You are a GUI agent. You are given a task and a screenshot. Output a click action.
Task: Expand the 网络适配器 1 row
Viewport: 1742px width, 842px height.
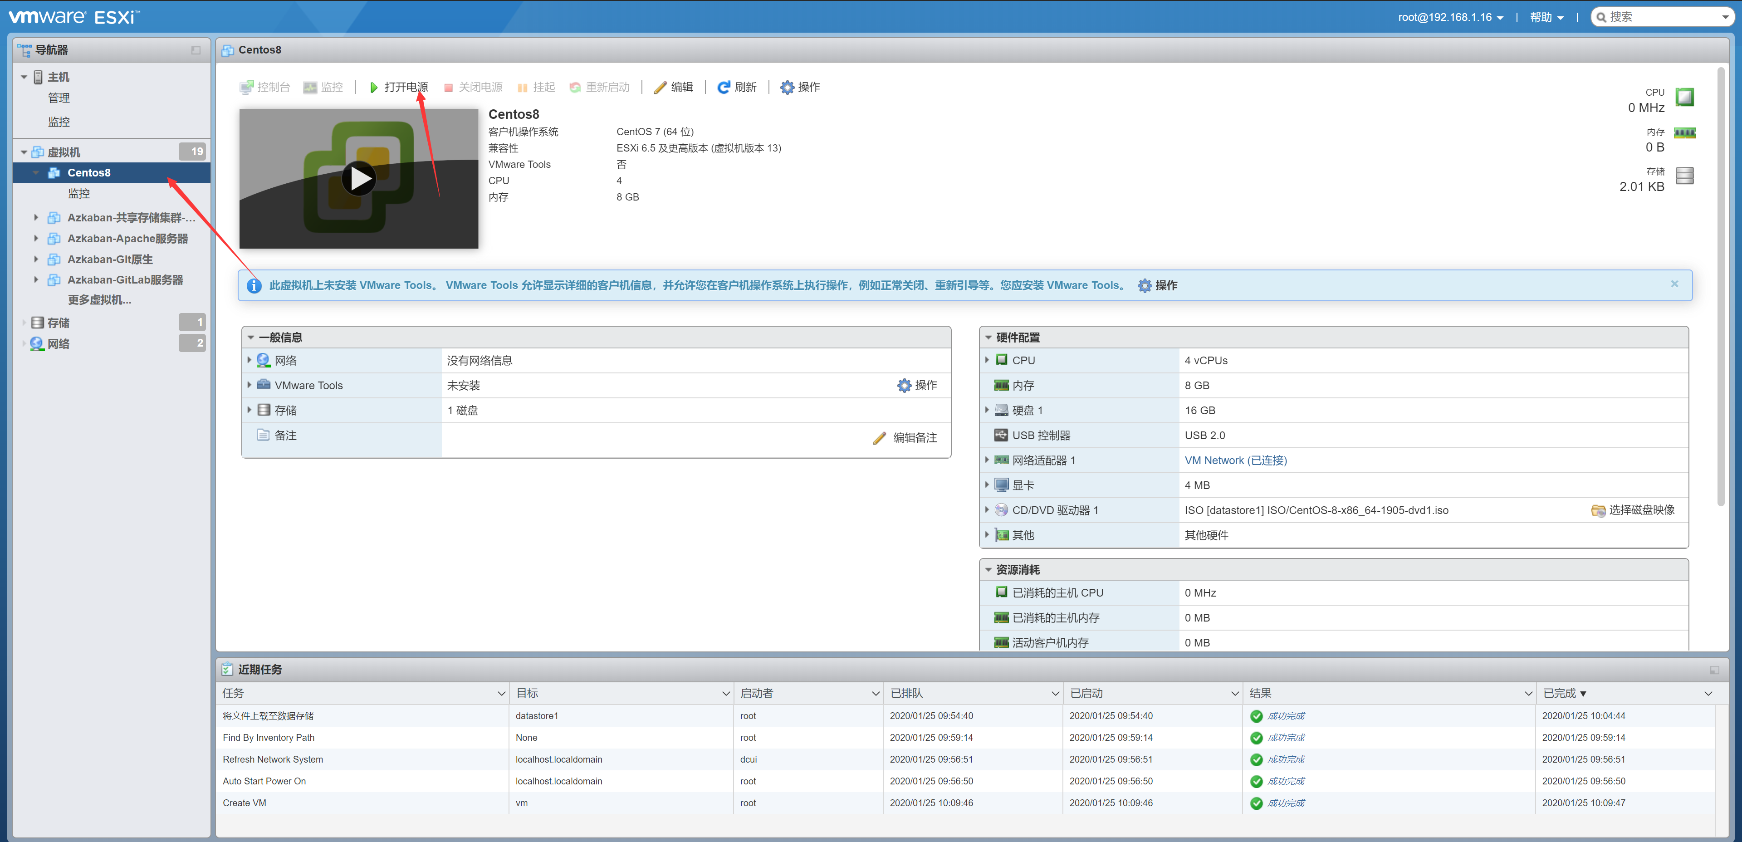(x=987, y=460)
